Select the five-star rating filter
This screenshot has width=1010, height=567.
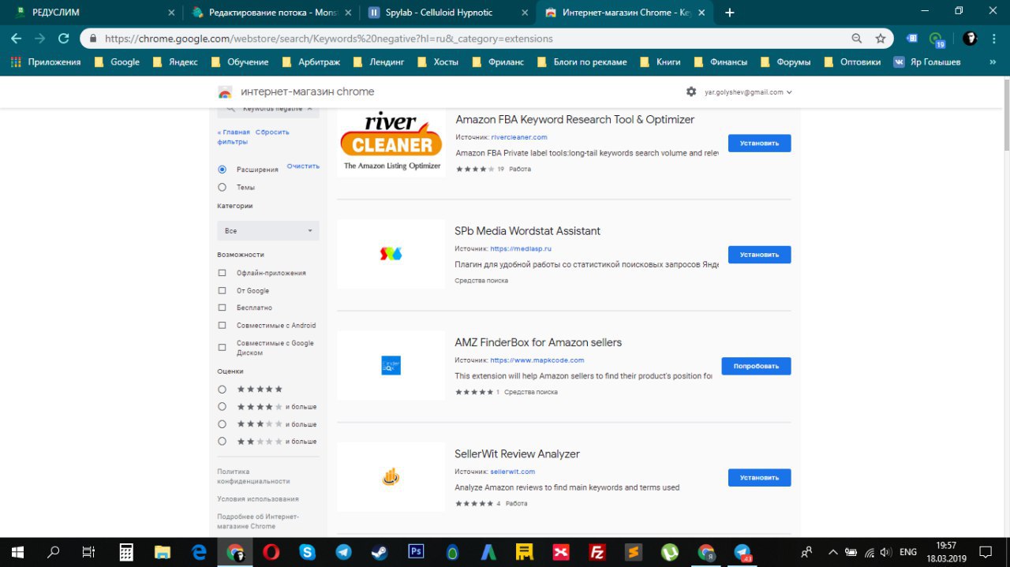pyautogui.click(x=222, y=390)
